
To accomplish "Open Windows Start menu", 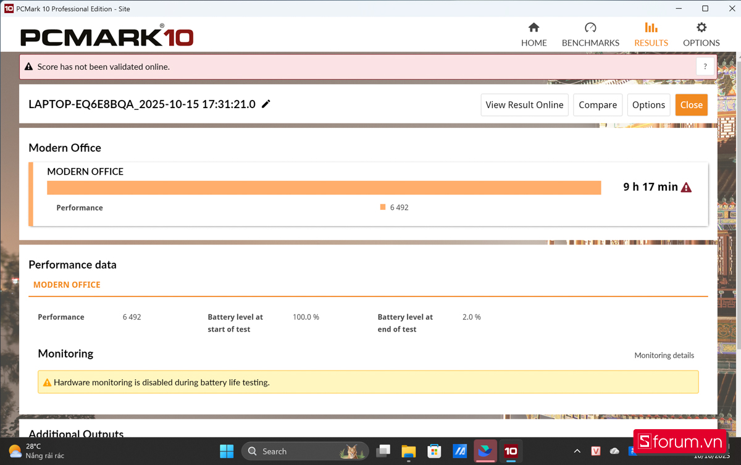I will coord(227,451).
